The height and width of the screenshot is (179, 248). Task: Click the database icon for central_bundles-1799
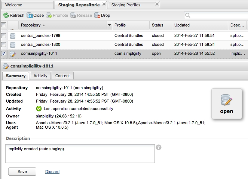tap(13, 35)
